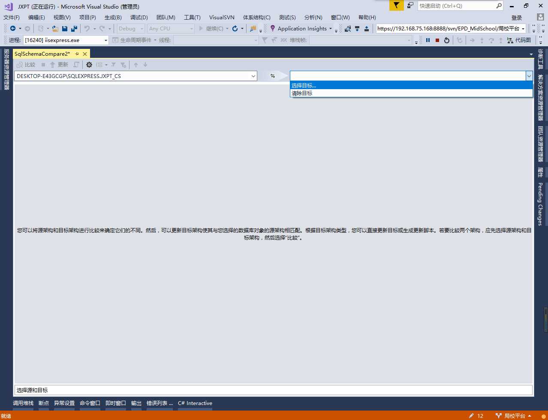Click the Quick Launch search magnifier icon

(x=499, y=6)
